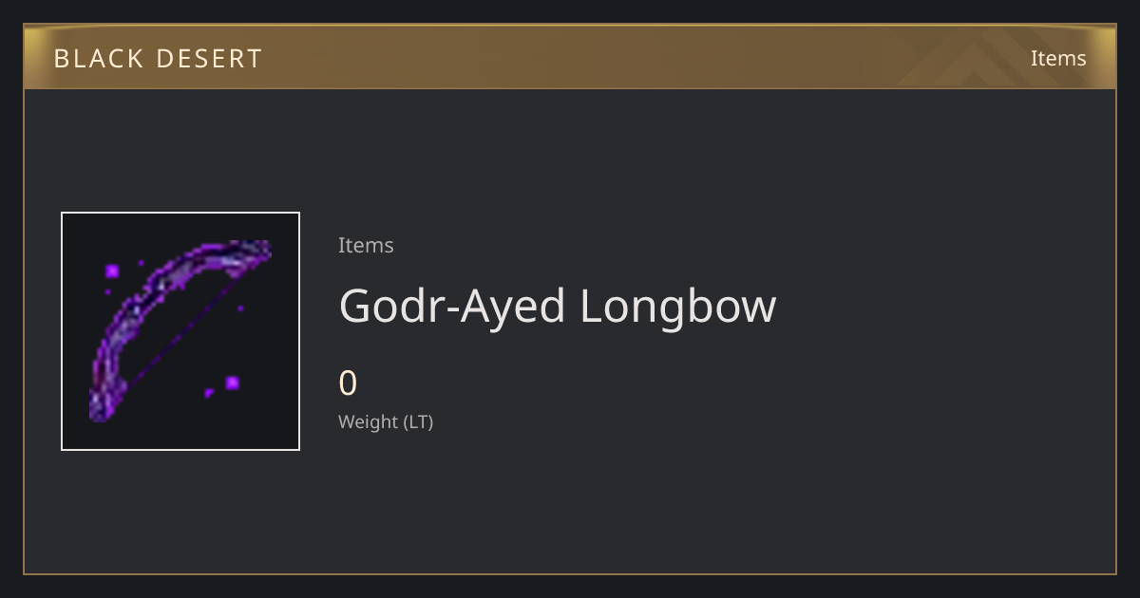Click the gold header banner center
The image size is (1140, 598).
[x=570, y=57]
